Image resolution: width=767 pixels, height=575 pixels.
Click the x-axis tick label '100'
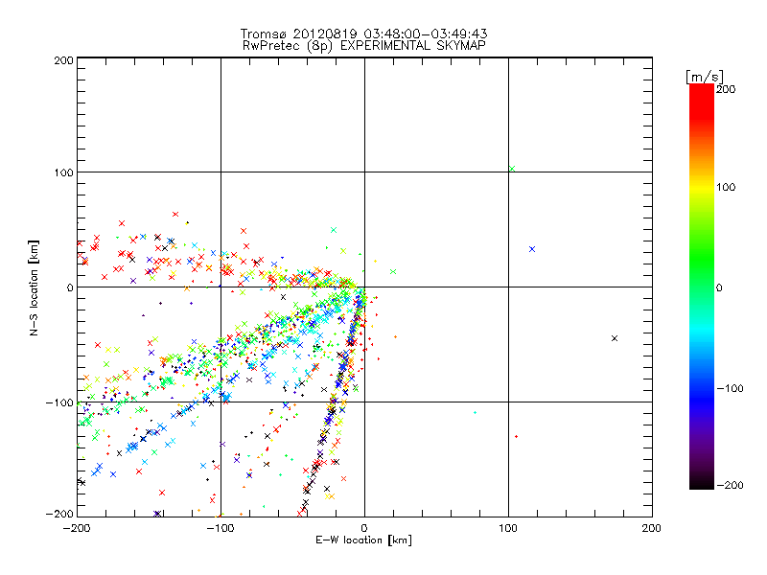tap(508, 528)
